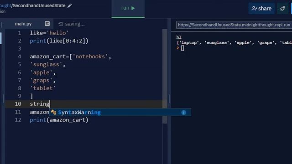Select the main.py tab
Image resolution: width=292 pixels, height=164 pixels.
[23, 24]
